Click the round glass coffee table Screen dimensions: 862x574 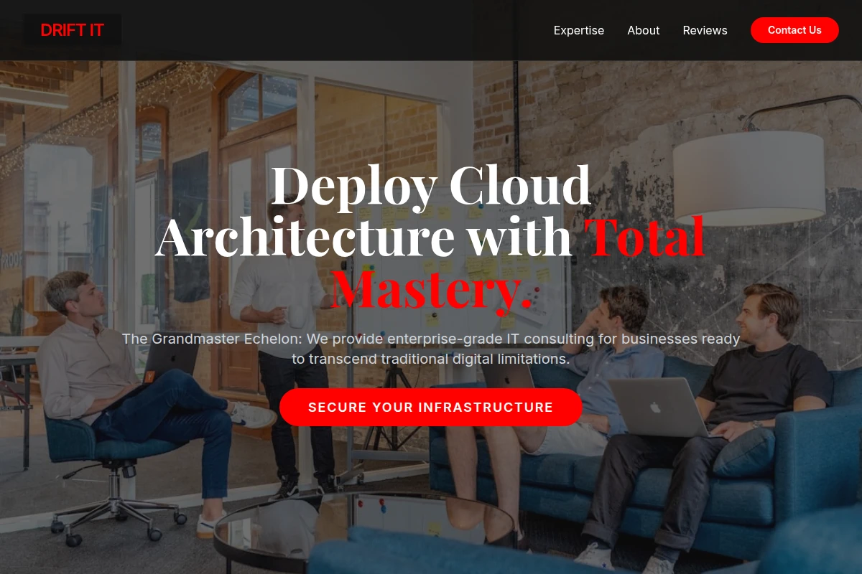pos(363,527)
